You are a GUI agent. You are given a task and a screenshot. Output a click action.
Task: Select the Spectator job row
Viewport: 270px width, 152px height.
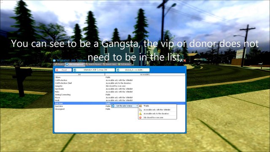pyautogui.click(x=120, y=106)
